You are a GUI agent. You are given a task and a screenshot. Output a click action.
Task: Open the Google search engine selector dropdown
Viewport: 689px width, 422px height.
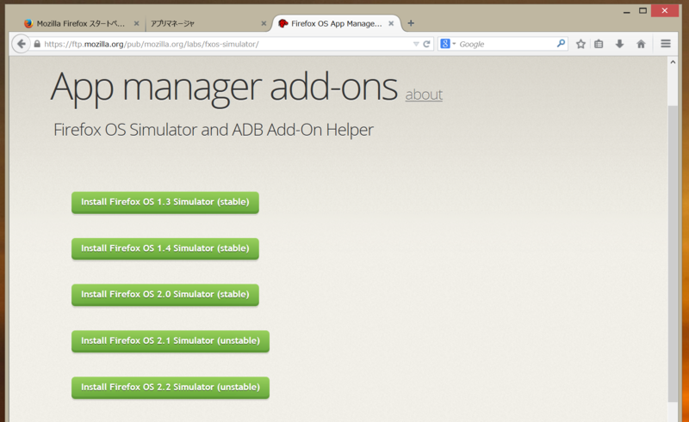tap(448, 44)
